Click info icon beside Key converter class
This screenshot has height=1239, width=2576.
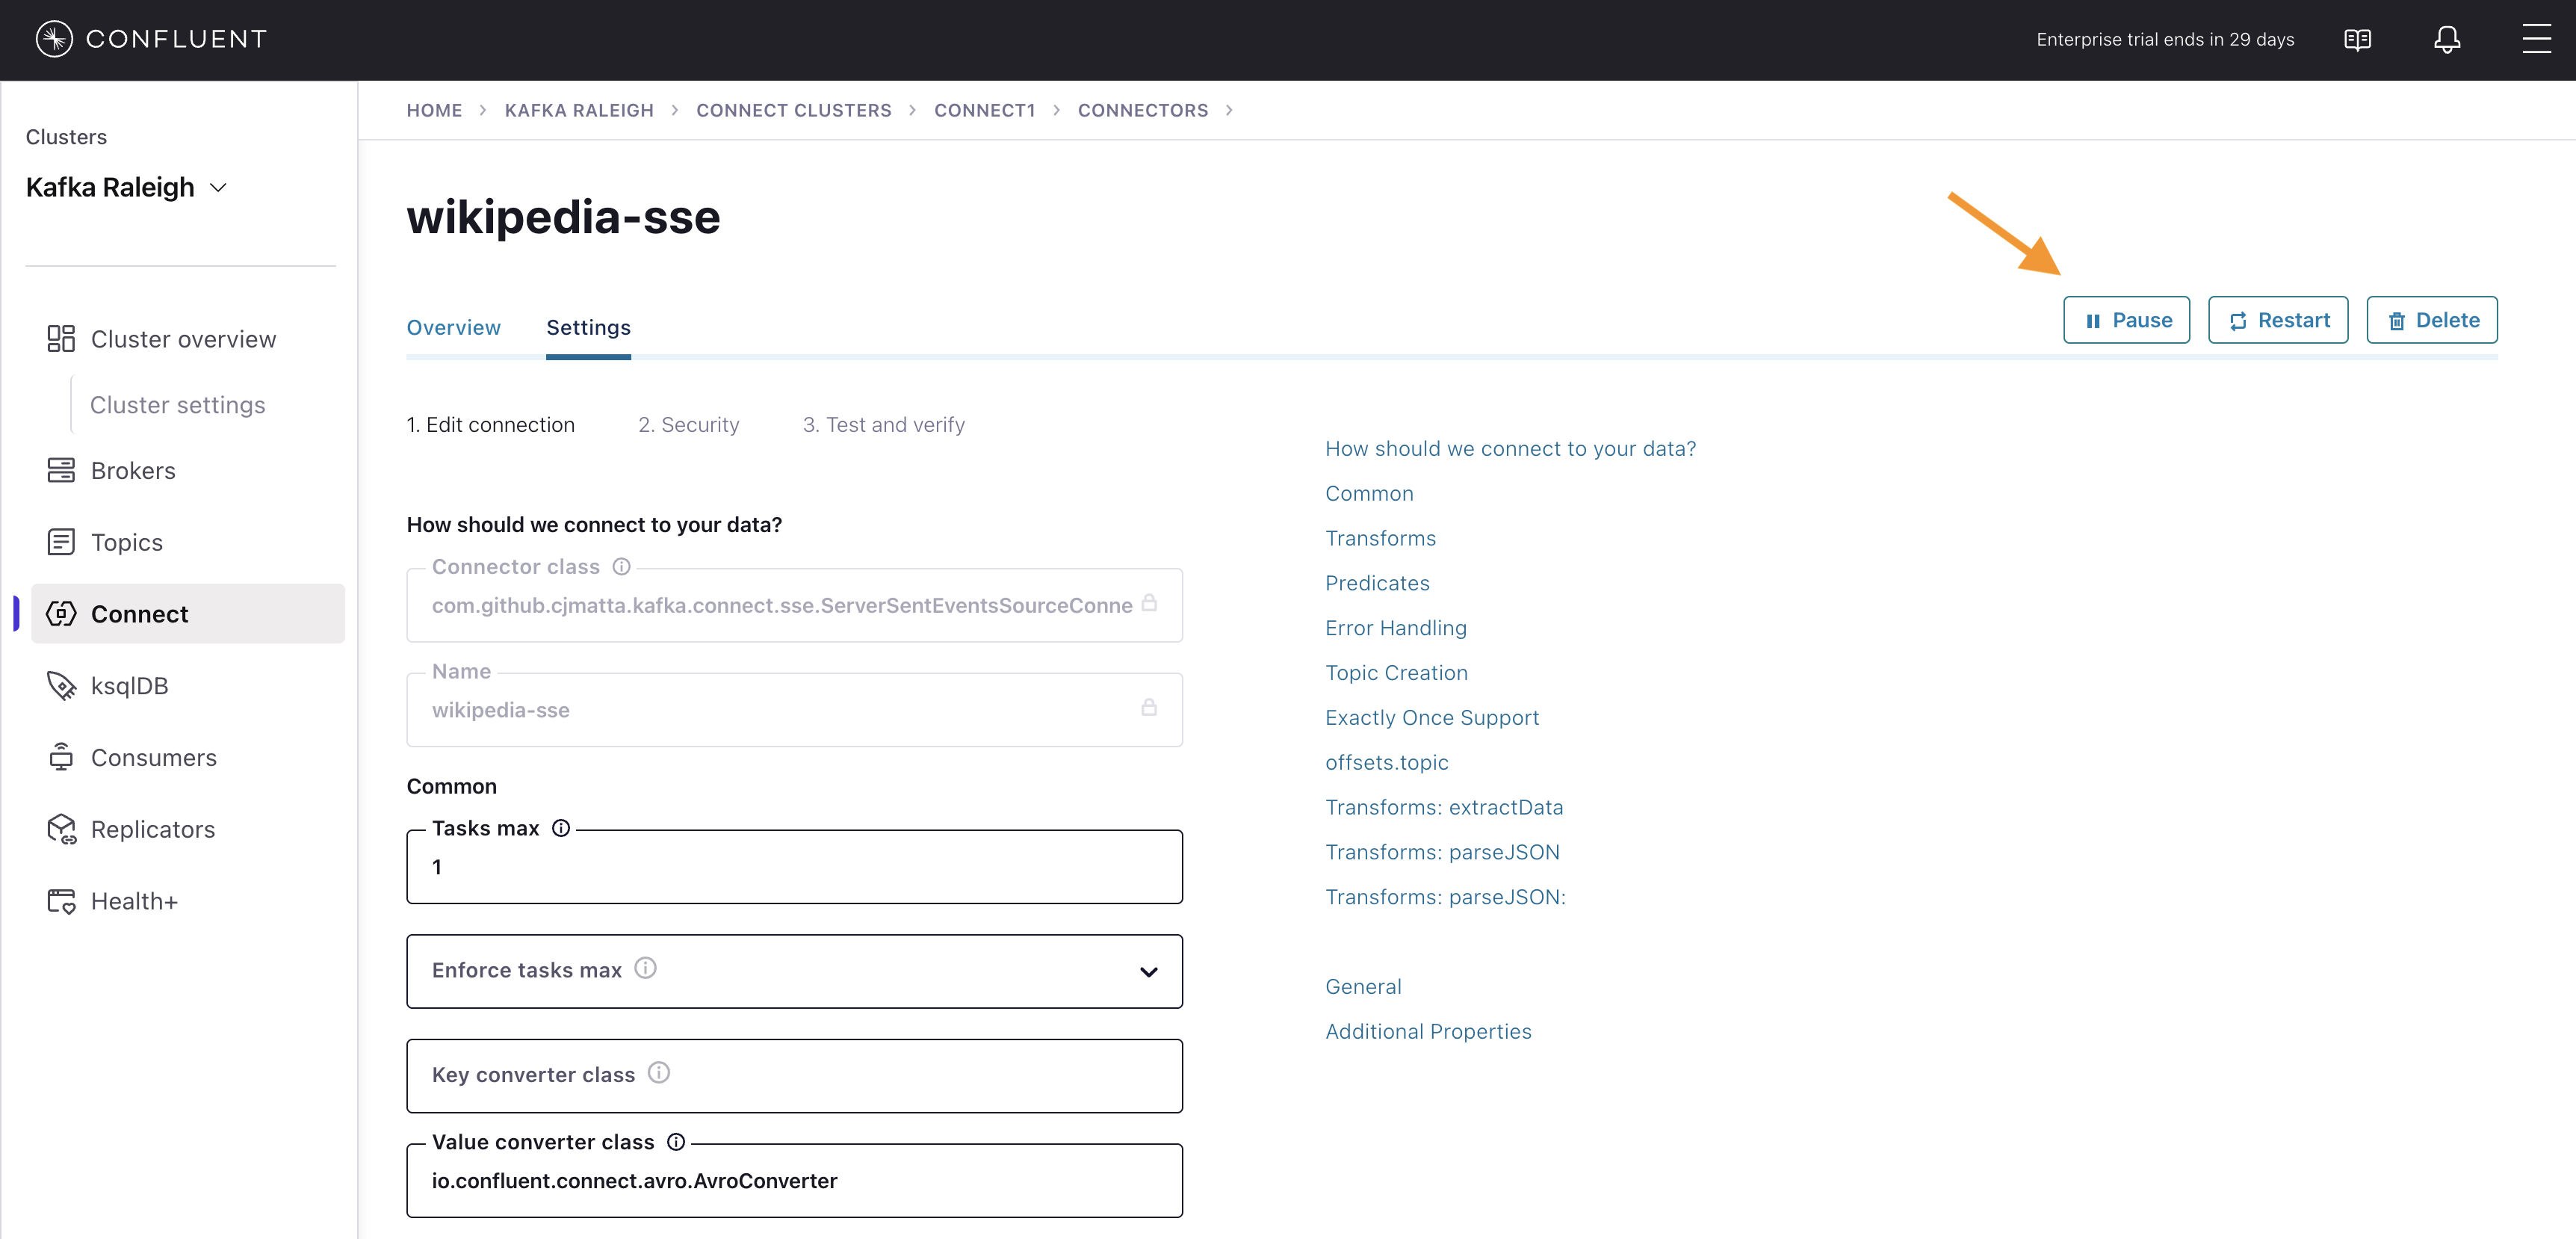pyautogui.click(x=658, y=1073)
